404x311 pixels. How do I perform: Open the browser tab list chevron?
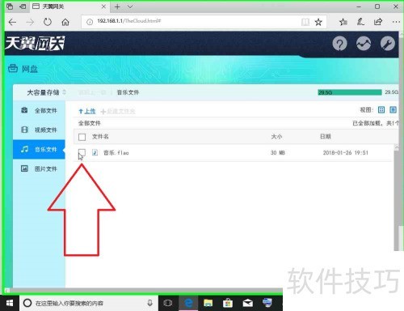click(x=130, y=6)
